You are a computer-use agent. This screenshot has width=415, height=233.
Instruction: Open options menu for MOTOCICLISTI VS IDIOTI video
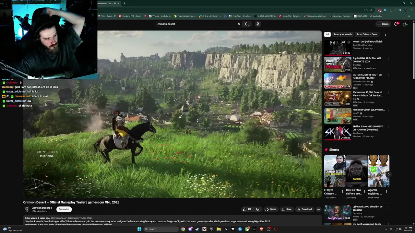pos(388,75)
